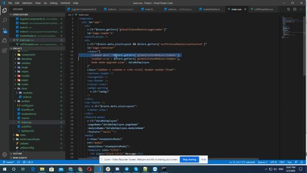Click the Ln 12, Col 1 status entry

click(242, 162)
